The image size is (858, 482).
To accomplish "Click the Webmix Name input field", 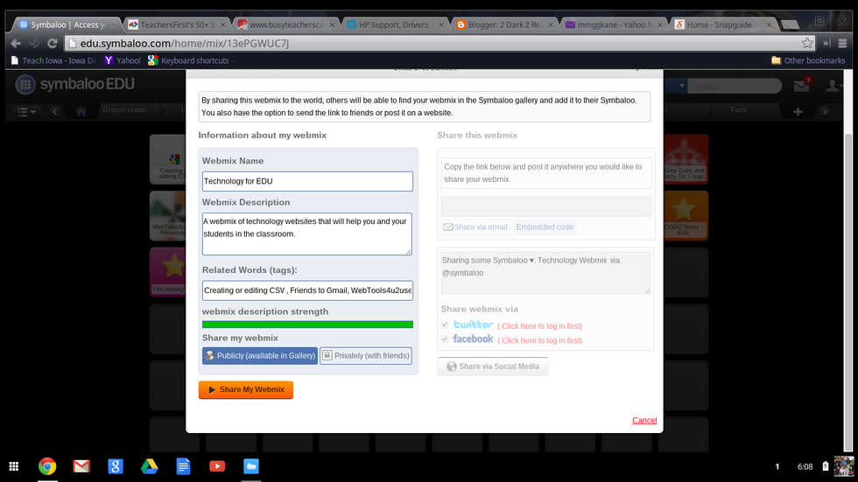I will pos(307,181).
